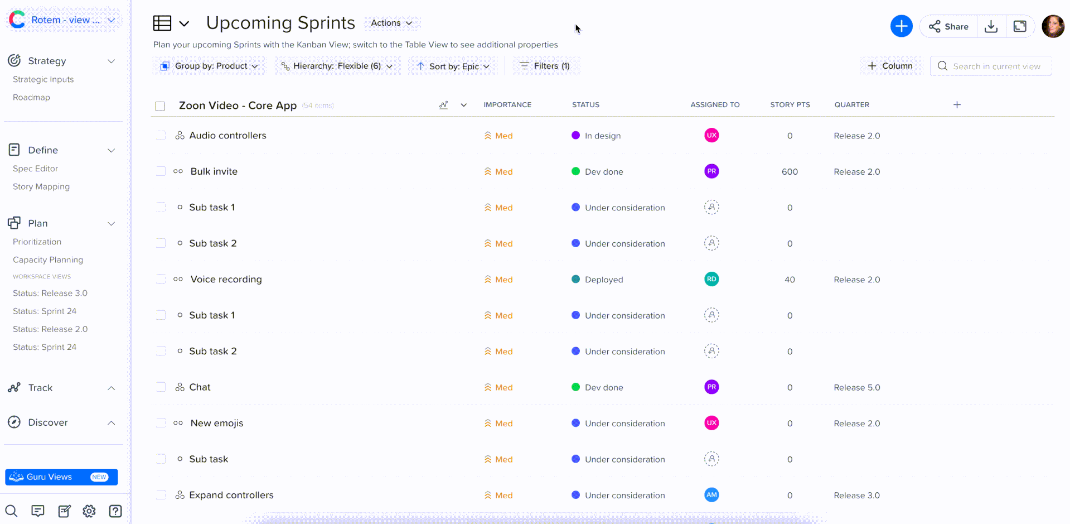Click the Plan section icon
The height and width of the screenshot is (524, 1070).
click(14, 223)
